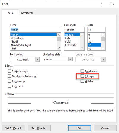Image resolution: width=119 pixels, height=133 pixels.
Task: Click the font list scrollbar thumb
Action: (59, 39)
